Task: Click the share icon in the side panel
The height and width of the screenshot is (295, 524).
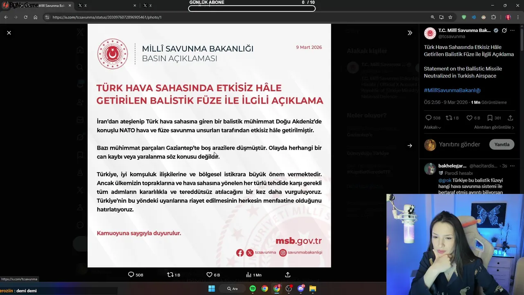Action: [510, 118]
